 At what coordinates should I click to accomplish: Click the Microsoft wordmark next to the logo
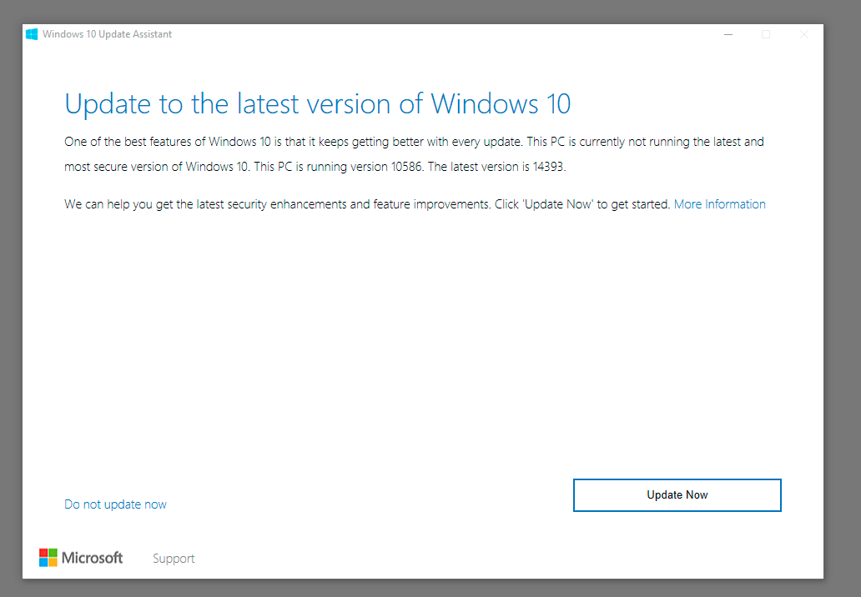(x=92, y=557)
